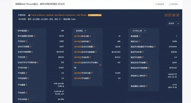191x103 pixels.
Task: Click the 视频教程 button
Action: click(159, 4)
